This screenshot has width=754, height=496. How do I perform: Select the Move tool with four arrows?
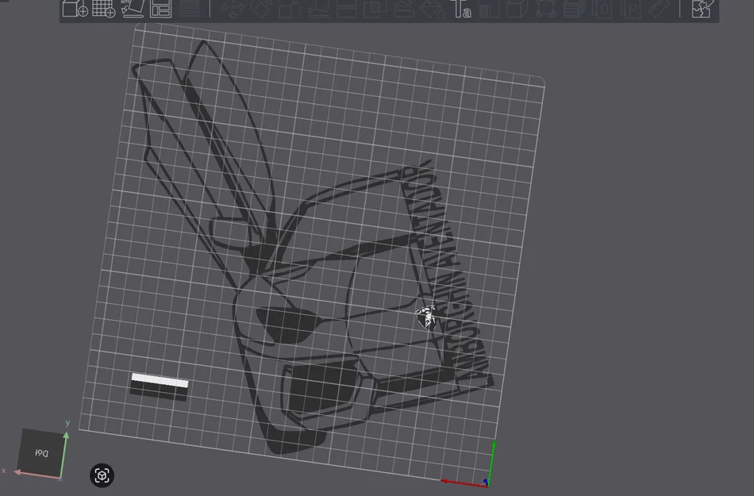(233, 8)
